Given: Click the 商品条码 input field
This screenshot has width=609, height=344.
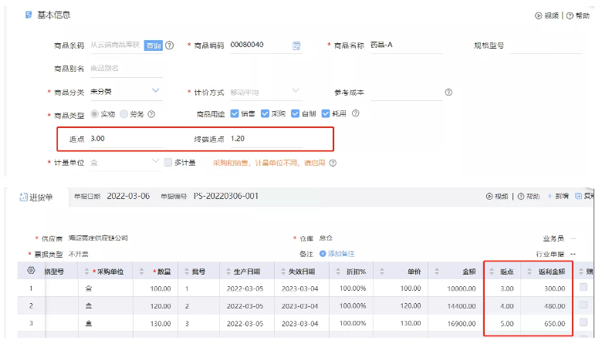Looking at the screenshot, I should coord(116,45).
